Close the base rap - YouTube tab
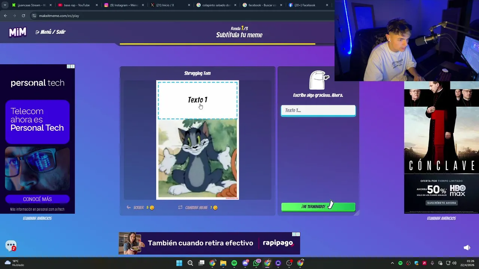 [97, 5]
